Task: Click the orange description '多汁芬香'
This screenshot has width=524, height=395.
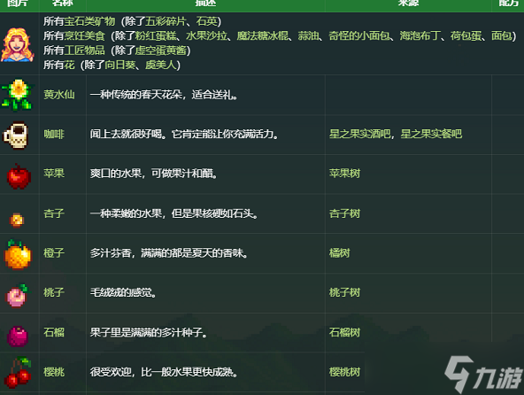Action: [x=111, y=253]
